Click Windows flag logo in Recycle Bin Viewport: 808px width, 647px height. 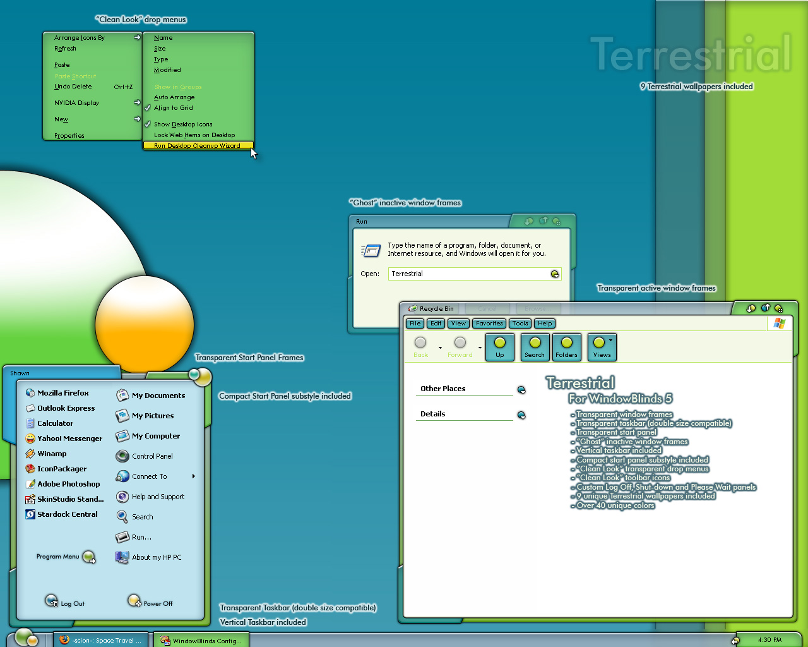[780, 323]
